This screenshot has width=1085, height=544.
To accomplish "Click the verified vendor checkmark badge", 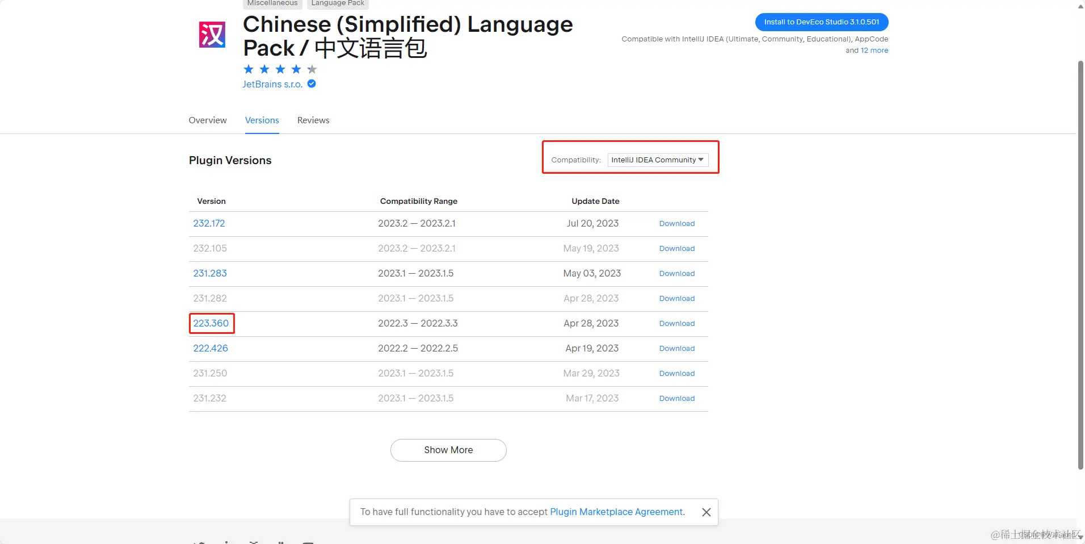I will click(x=312, y=83).
